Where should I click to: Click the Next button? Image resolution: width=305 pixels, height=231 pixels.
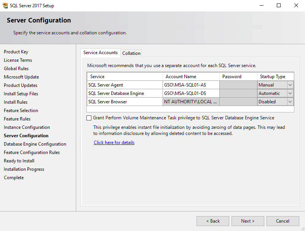click(248, 221)
